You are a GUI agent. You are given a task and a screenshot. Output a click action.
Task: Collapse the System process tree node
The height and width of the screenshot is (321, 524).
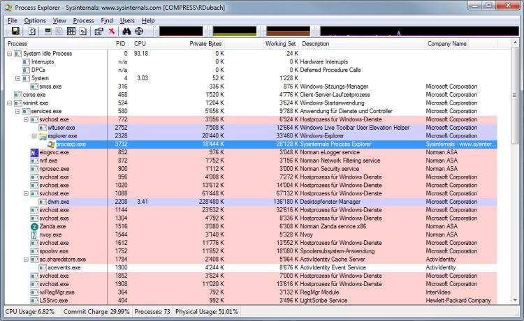pos(17,78)
